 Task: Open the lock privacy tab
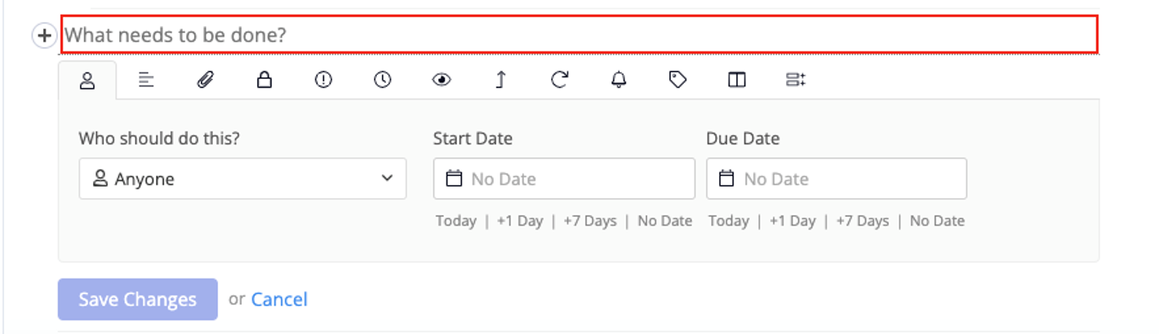pyautogui.click(x=264, y=80)
